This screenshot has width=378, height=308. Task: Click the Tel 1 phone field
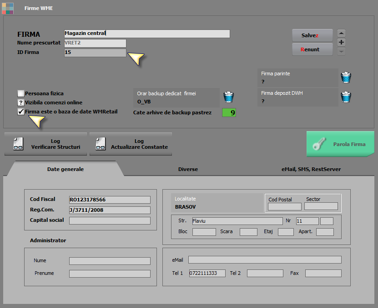[207, 273]
